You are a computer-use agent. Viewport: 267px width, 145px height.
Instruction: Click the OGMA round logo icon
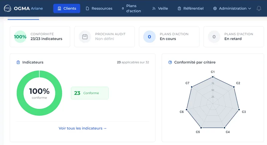[x=7, y=8]
